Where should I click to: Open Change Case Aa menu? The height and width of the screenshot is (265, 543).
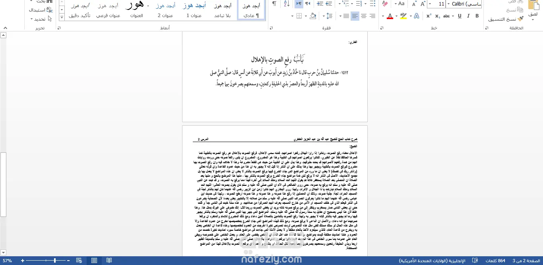coord(399,4)
